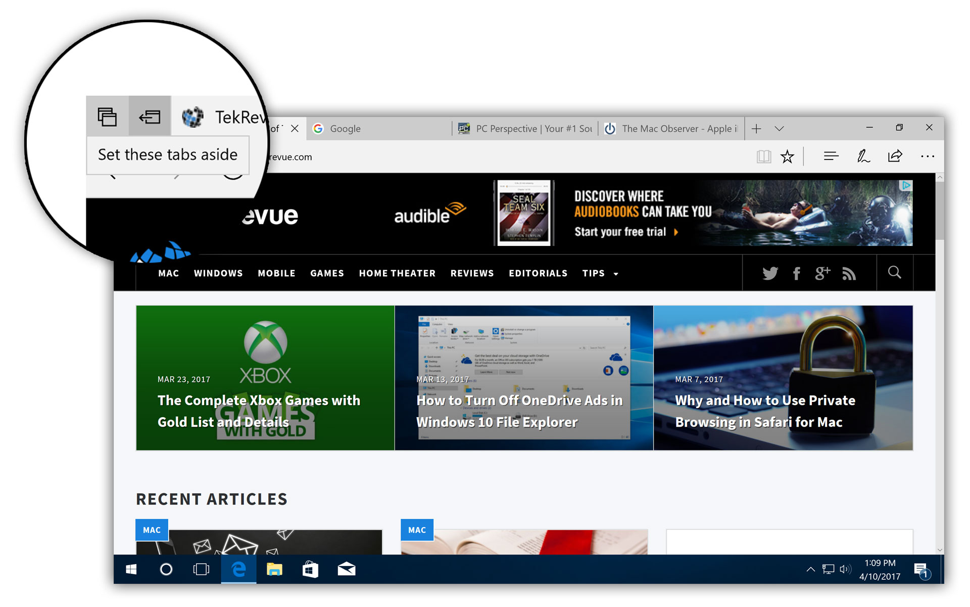The height and width of the screenshot is (607, 970).
Task: Click the Share icon in Edge toolbar
Action: pos(895,157)
